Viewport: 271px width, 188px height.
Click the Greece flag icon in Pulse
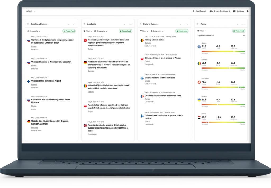(199, 47)
